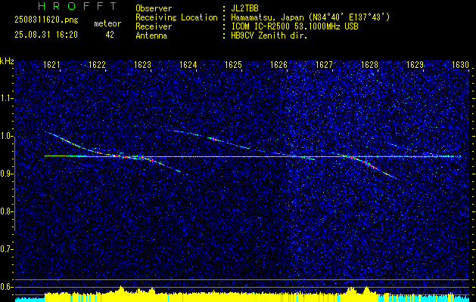Click the Observer label
Viewport: 476px width, 302px height.
click(154, 8)
